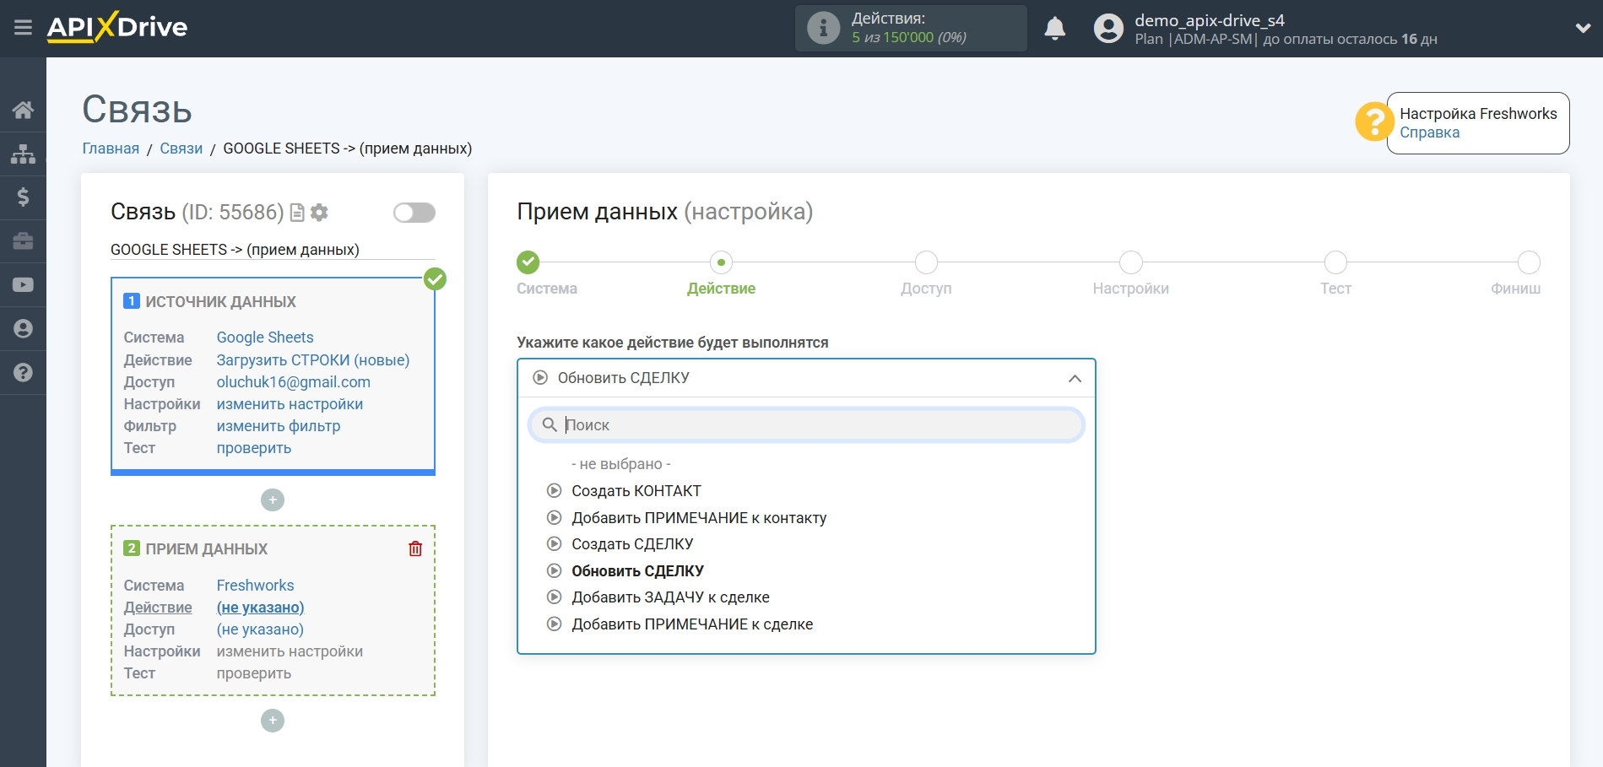Choose 'Добавить ЗАДАЧУ к сделке' action

670,597
